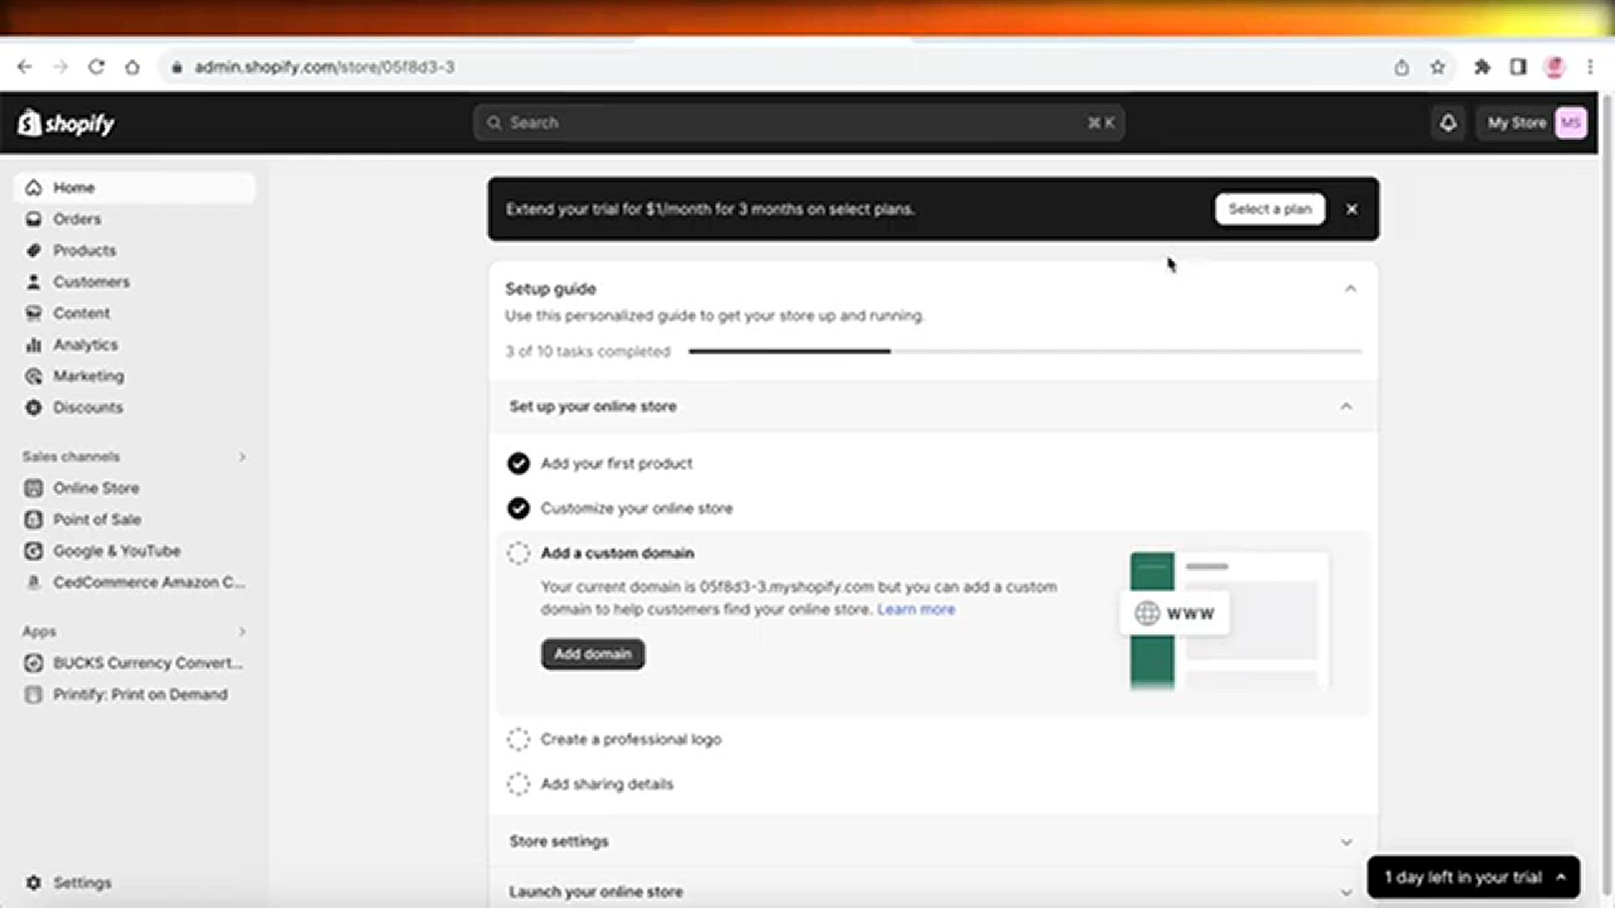Open the notifications bell
The height and width of the screenshot is (908, 1615).
[x=1448, y=123]
